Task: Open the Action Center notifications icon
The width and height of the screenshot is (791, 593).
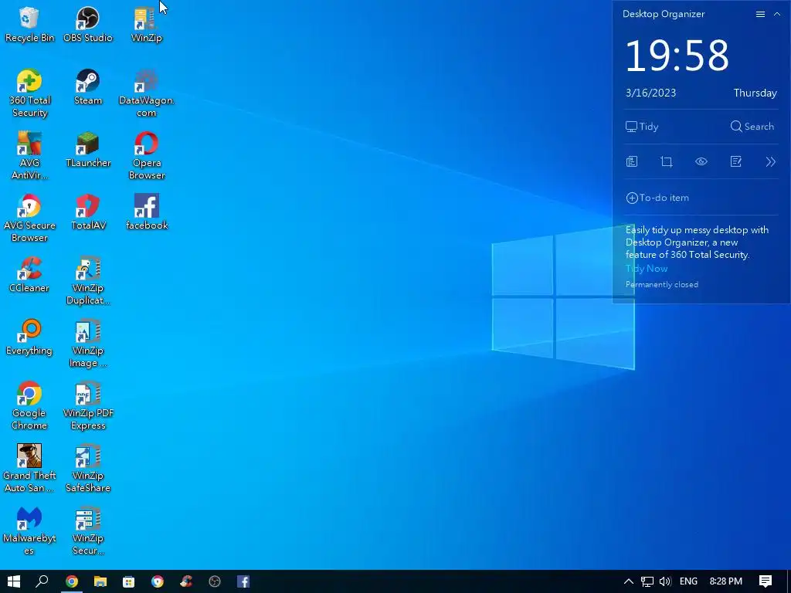Action: (766, 581)
